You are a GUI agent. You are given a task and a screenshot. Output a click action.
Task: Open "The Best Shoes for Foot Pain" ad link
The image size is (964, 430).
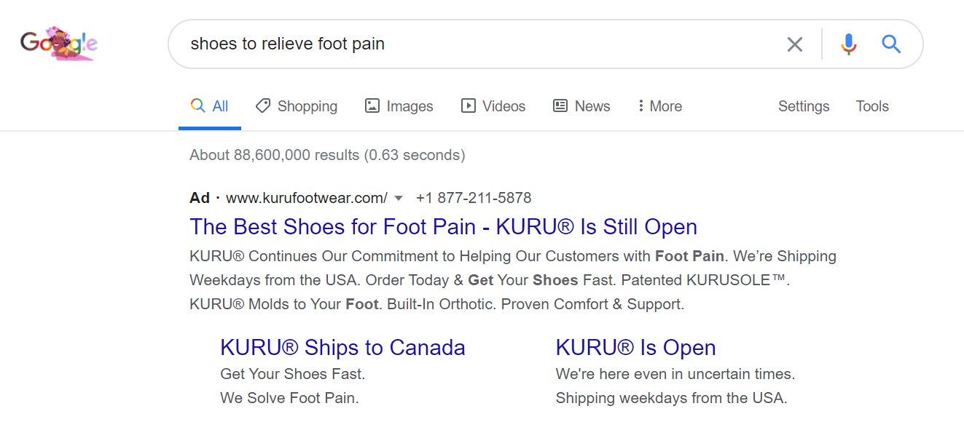(x=443, y=227)
